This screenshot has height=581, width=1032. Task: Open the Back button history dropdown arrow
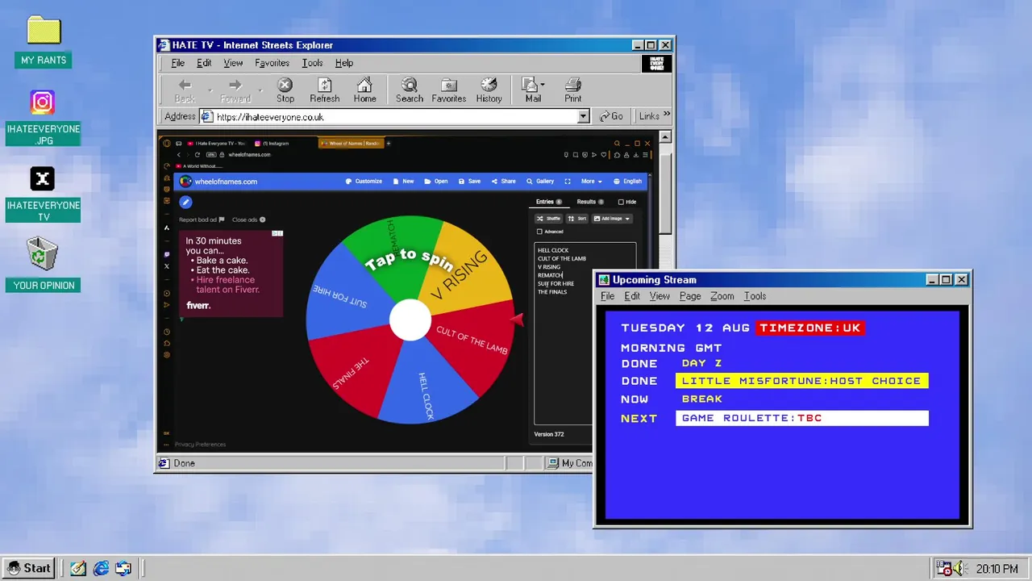210,89
